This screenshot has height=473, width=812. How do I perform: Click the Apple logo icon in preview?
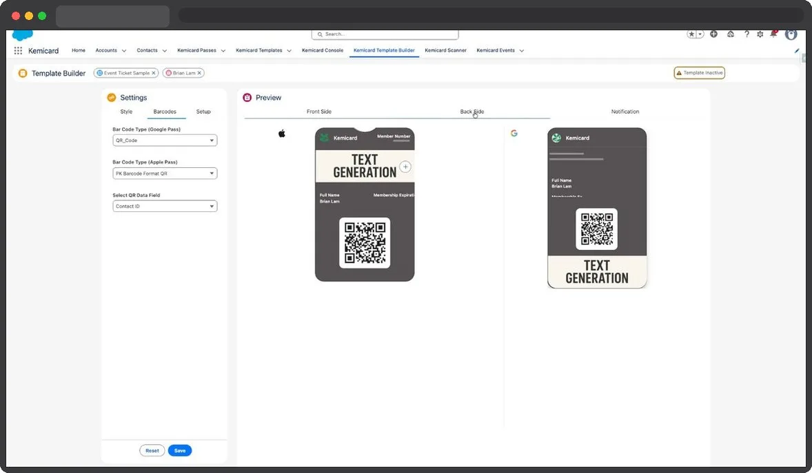pyautogui.click(x=282, y=134)
